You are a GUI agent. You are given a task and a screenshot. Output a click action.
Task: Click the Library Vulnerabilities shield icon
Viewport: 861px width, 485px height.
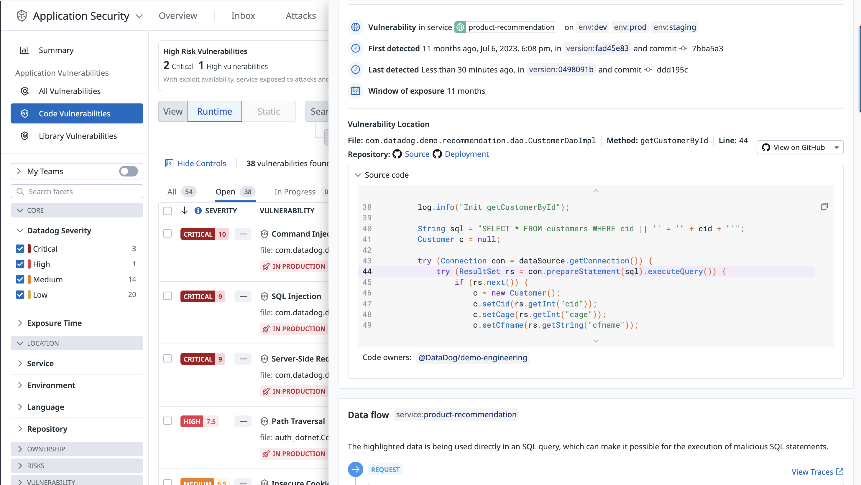tap(25, 136)
